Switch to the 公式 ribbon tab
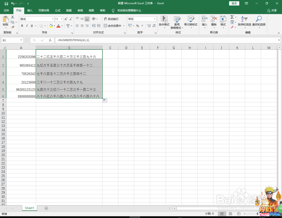This screenshot has height=218, width=282. pyautogui.click(x=58, y=10)
